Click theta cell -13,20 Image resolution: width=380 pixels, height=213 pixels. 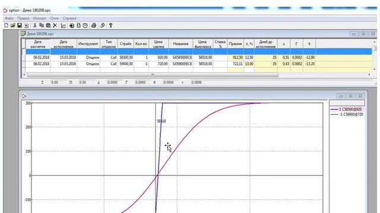tap(309, 64)
